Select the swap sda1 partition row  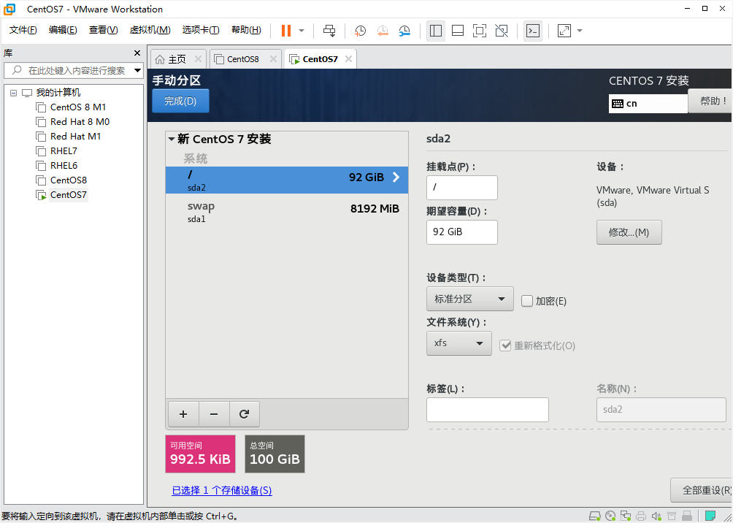(x=287, y=212)
